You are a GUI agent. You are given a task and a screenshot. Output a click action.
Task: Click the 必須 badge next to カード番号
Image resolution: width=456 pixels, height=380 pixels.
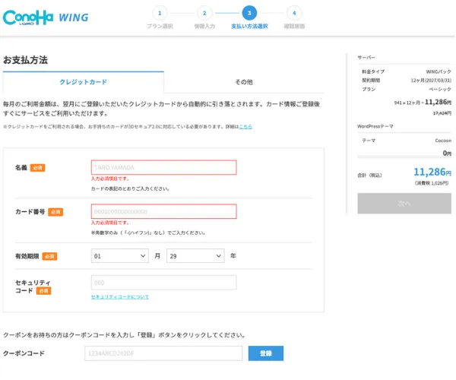pos(55,212)
